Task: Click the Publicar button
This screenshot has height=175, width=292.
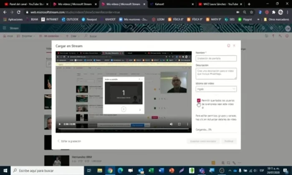Action: (x=229, y=141)
